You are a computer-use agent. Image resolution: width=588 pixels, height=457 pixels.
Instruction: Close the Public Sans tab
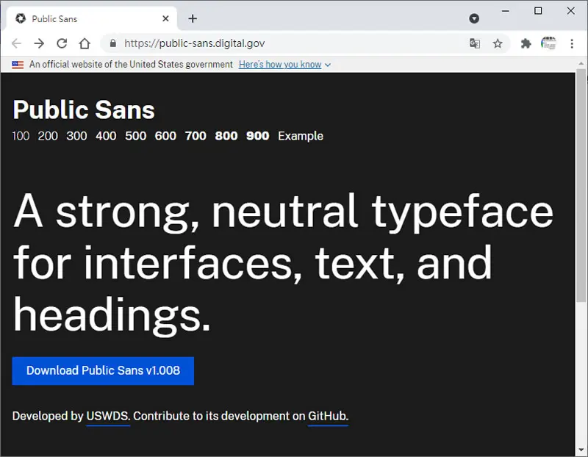point(165,18)
